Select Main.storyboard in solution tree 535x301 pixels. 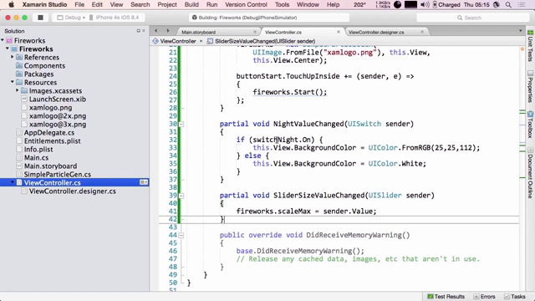point(50,166)
